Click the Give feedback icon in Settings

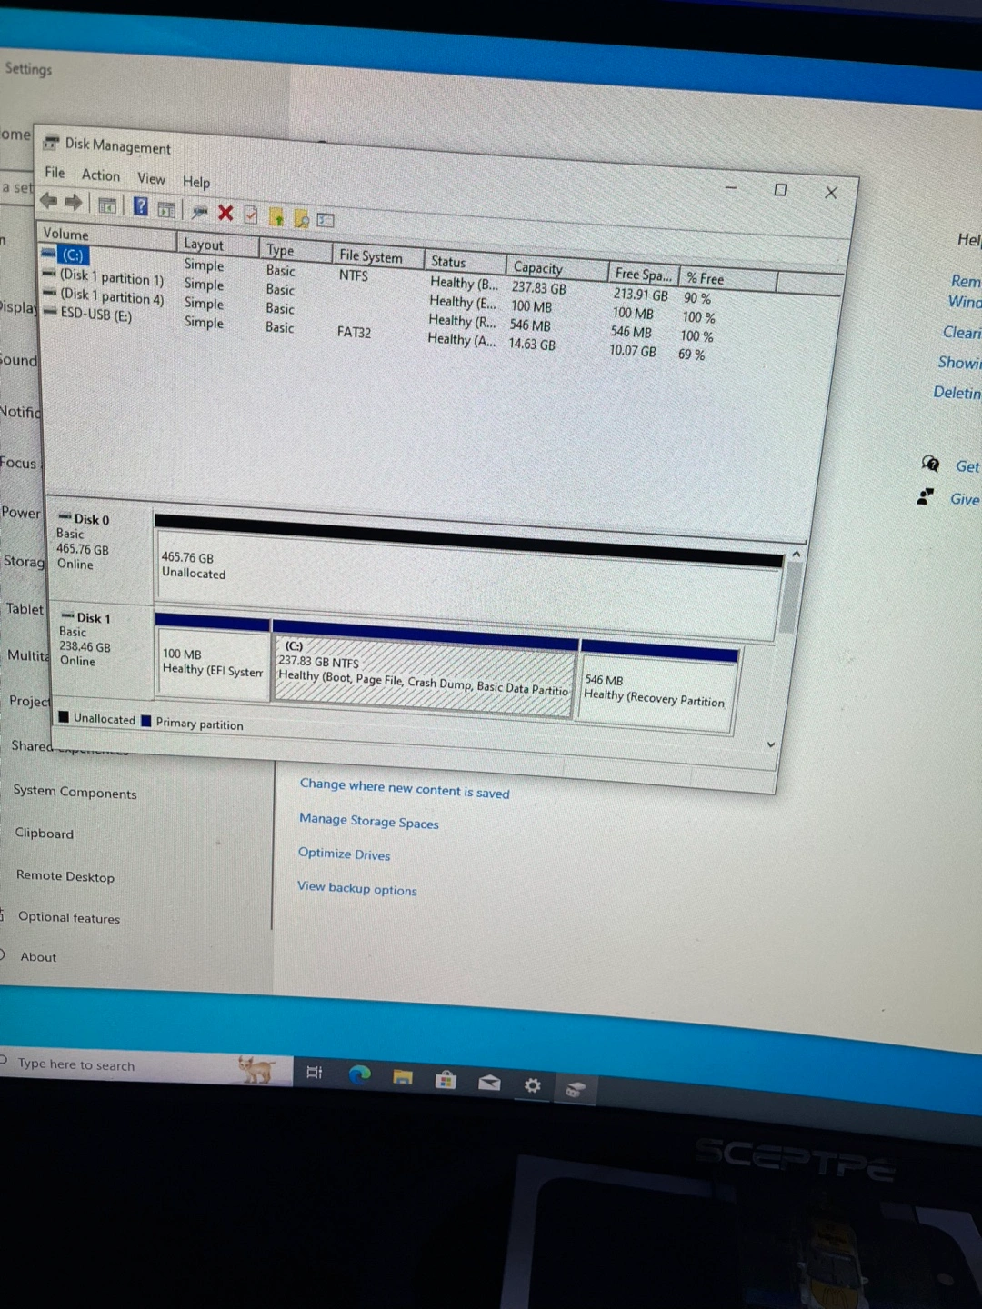[926, 496]
